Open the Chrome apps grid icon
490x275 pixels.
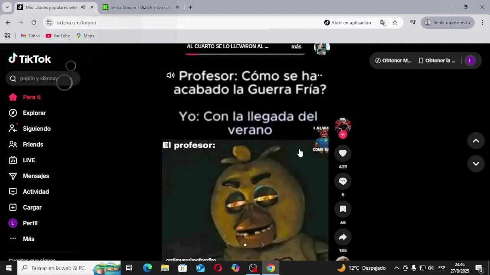7,36
